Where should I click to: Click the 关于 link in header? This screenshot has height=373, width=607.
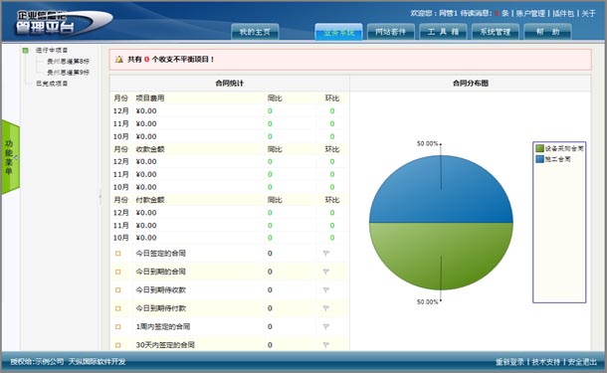point(588,14)
